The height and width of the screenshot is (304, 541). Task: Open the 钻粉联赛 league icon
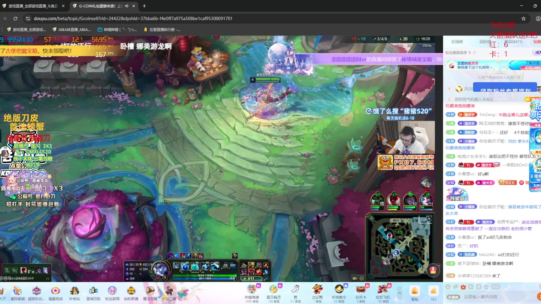click(x=131, y=293)
